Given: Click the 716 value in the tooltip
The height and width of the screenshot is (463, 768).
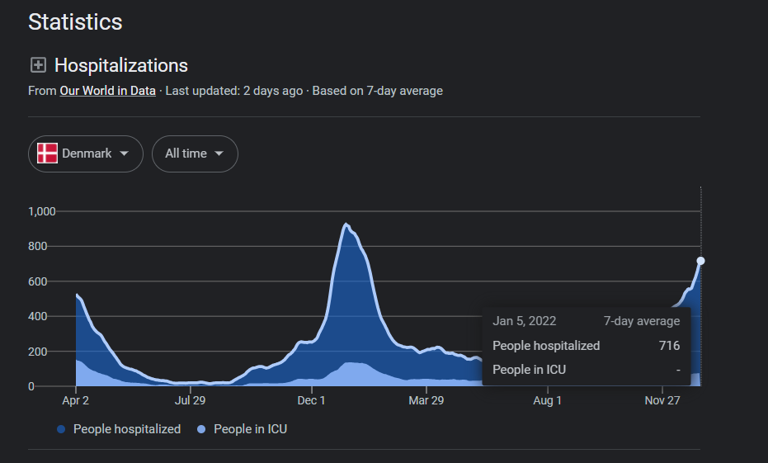Looking at the screenshot, I should coord(669,346).
